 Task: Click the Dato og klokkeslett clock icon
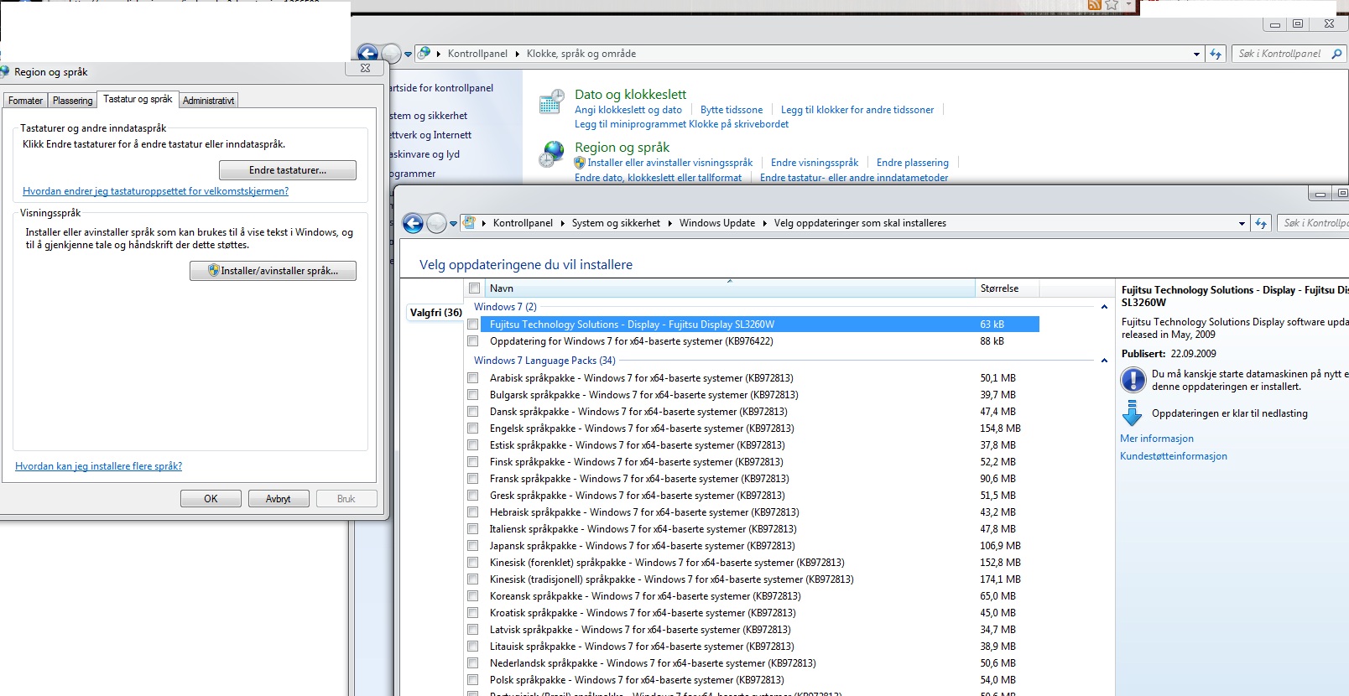pos(550,101)
